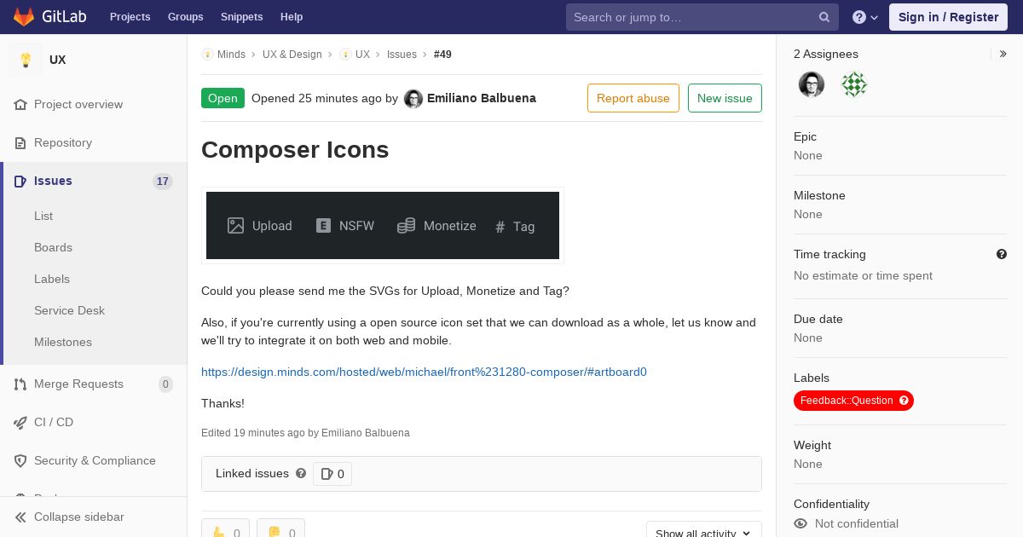Click the New issue button

click(x=725, y=98)
